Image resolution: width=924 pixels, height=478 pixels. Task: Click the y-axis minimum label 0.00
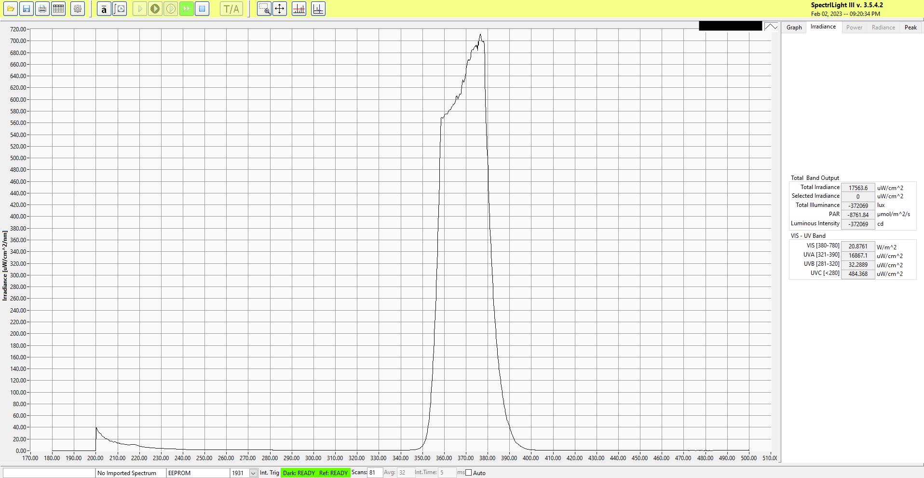click(21, 451)
